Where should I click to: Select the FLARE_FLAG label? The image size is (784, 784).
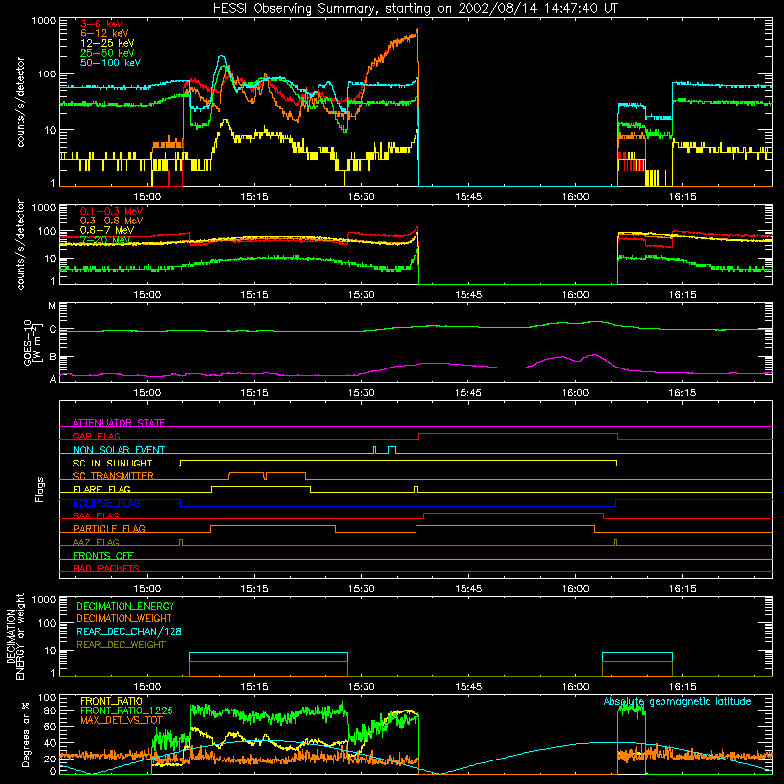point(102,489)
